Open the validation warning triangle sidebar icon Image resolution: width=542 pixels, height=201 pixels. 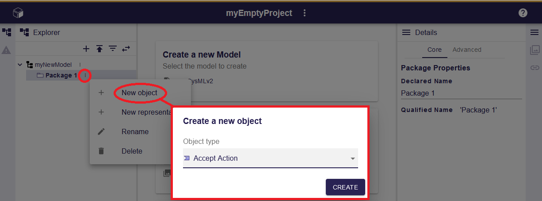6,50
